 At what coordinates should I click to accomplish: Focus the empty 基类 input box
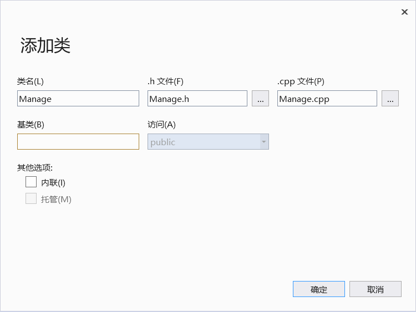[78, 142]
